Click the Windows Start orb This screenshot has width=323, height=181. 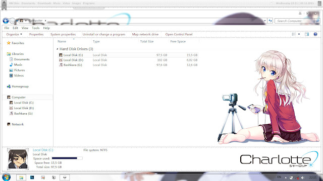point(6,177)
